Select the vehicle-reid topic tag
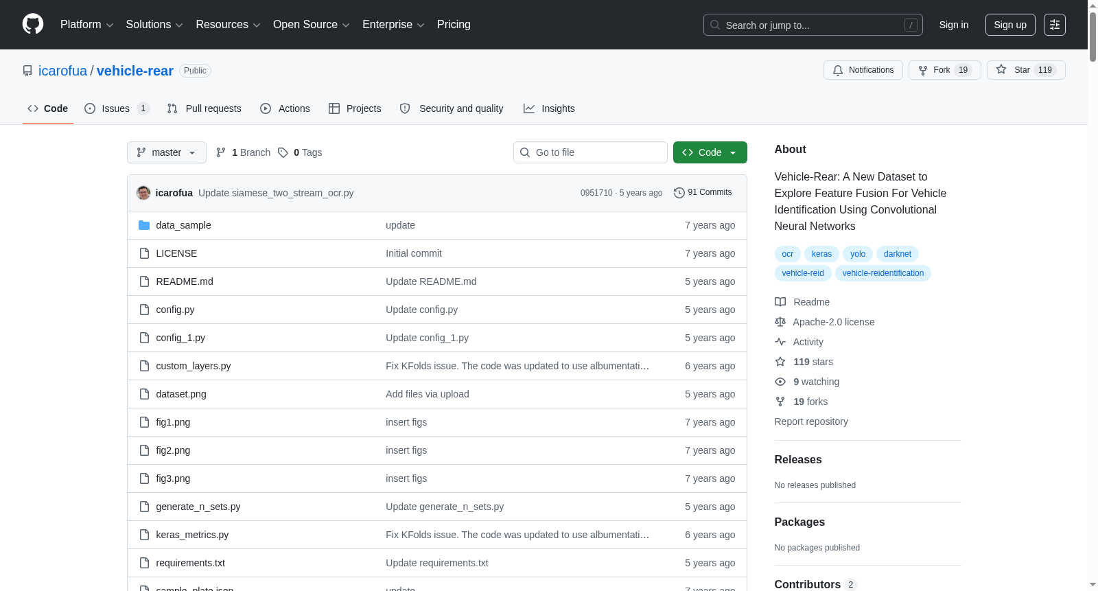Image resolution: width=1098 pixels, height=591 pixels. coord(803,273)
